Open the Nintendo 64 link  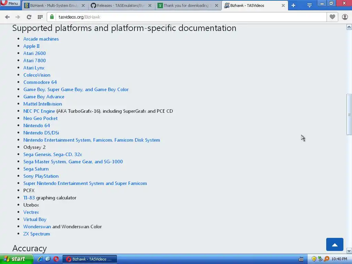[x=36, y=125]
